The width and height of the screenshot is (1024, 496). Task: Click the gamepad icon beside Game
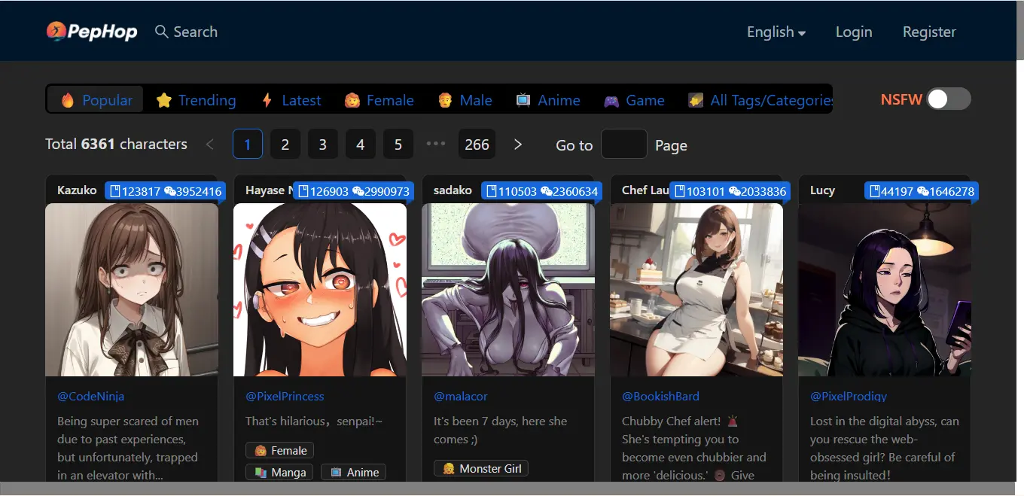point(611,100)
